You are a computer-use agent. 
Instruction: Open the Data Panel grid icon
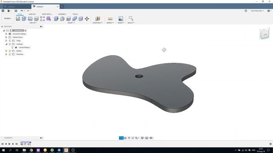coord(3,11)
